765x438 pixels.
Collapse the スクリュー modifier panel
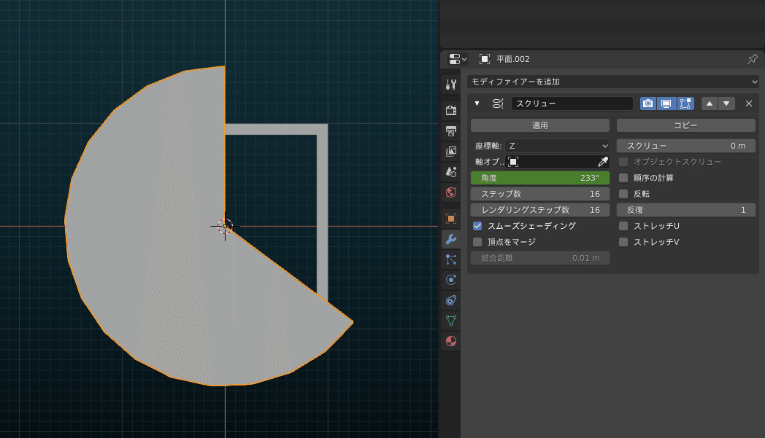click(477, 103)
